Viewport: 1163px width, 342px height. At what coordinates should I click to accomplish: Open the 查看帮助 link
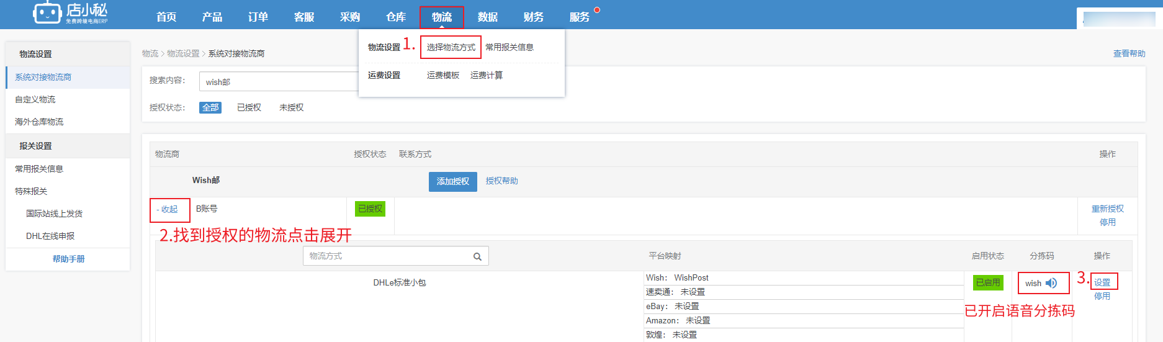(x=1129, y=53)
